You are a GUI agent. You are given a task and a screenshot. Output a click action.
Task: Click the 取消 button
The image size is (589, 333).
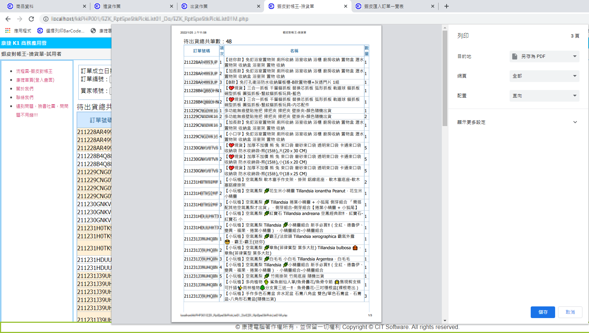tap(570, 312)
